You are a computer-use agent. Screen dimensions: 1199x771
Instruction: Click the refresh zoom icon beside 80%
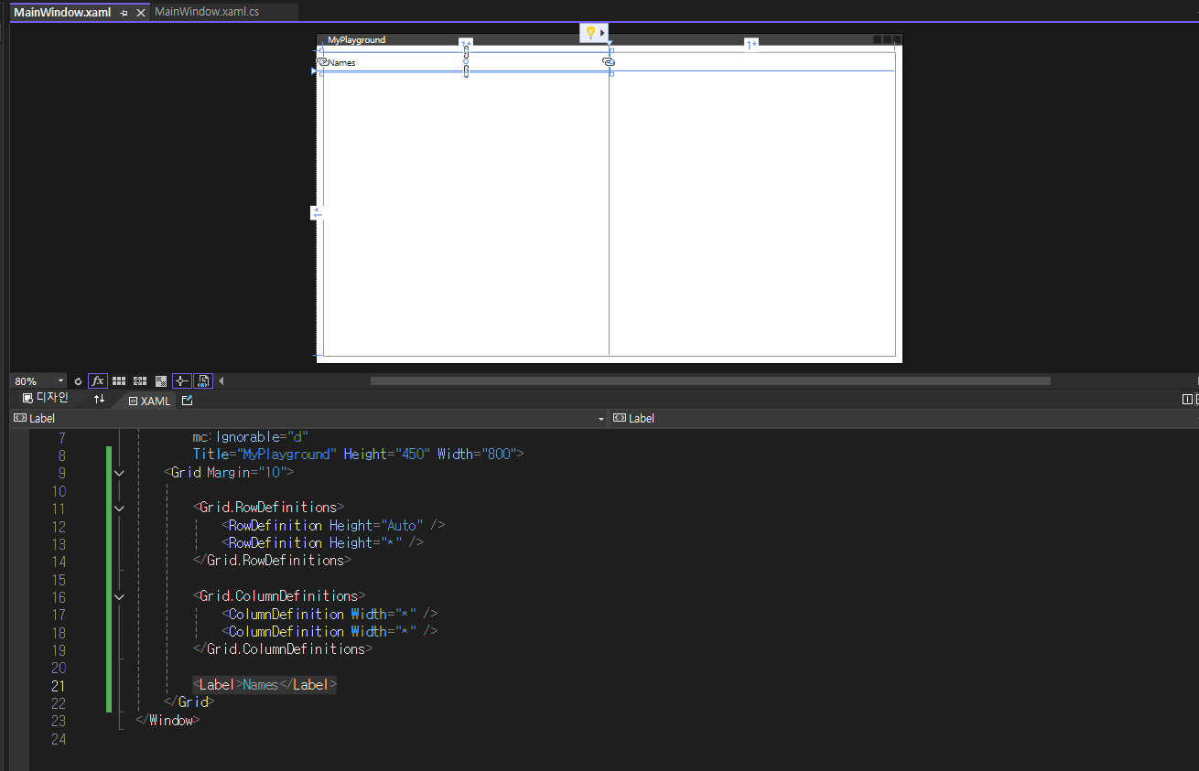(x=78, y=381)
